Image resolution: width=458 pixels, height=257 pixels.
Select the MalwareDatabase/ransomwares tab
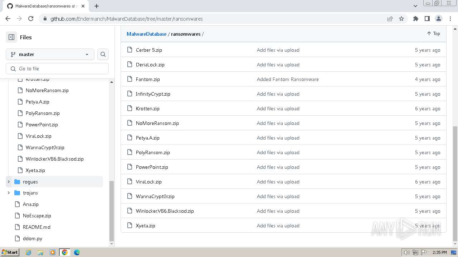coord(46,6)
